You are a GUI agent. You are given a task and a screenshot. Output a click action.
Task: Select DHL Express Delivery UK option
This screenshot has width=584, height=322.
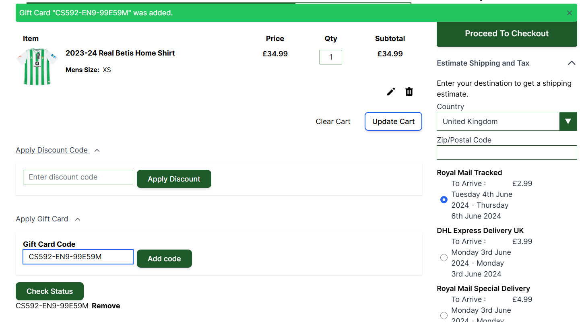click(444, 258)
